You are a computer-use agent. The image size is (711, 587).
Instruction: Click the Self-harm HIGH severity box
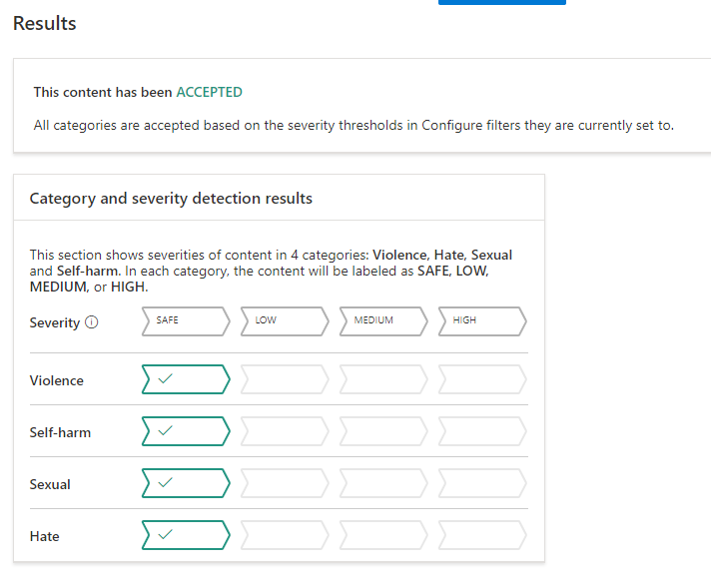482,431
